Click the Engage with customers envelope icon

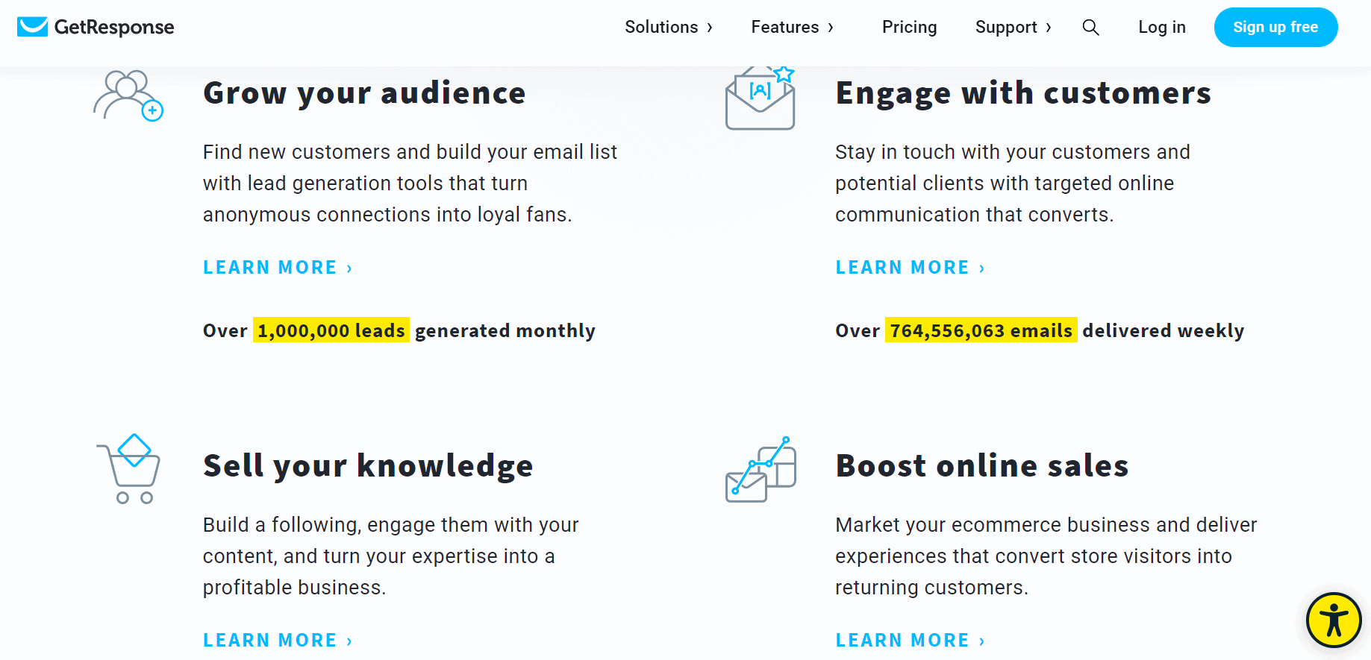760,98
